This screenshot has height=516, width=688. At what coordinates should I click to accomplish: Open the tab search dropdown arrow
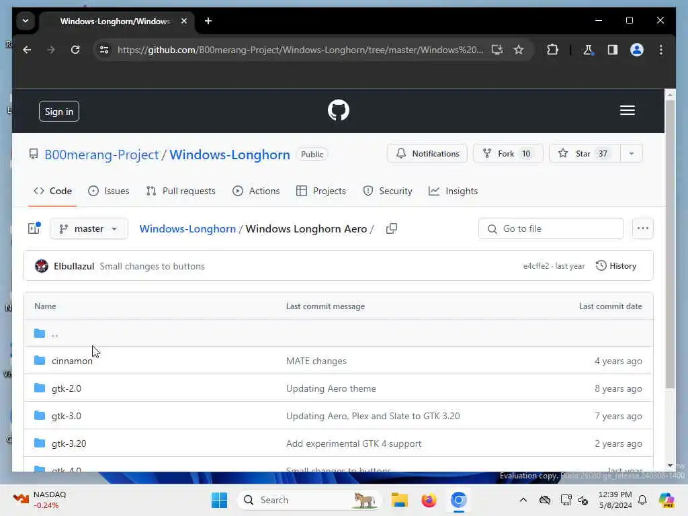[x=26, y=21]
